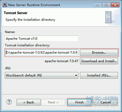Click the help question mark icon
Image resolution: width=122 pixels, height=112 pixels.
pyautogui.click(x=9, y=102)
